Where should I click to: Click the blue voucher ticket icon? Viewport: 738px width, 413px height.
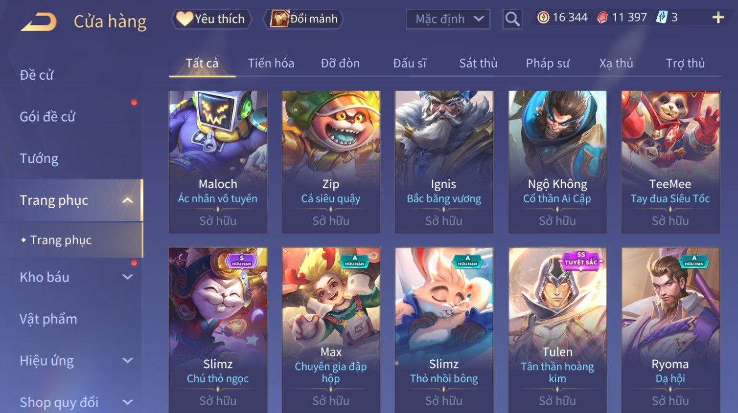pos(662,18)
